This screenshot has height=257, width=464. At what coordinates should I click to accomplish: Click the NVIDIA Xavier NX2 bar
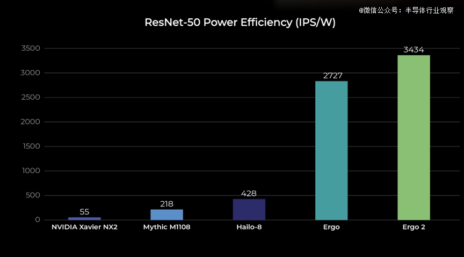(84, 218)
